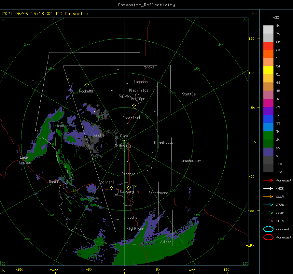293x274 pixels.
Task: Click the dBZ legend heading
Action: (276, 17)
